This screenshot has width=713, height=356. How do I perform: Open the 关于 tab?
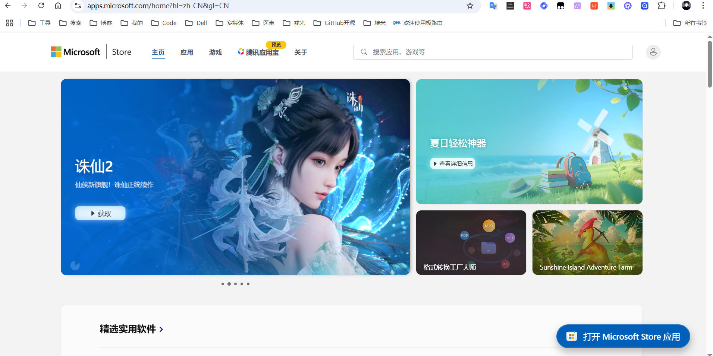click(301, 53)
